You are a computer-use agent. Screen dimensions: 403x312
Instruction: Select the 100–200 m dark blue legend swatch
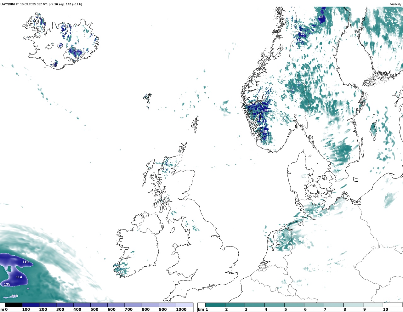pos(31,305)
